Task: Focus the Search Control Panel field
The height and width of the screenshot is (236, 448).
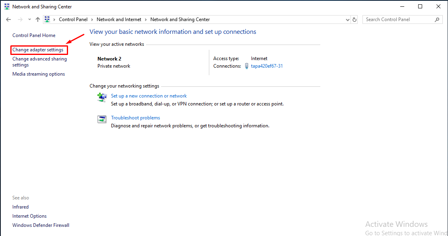Action: pyautogui.click(x=402, y=20)
